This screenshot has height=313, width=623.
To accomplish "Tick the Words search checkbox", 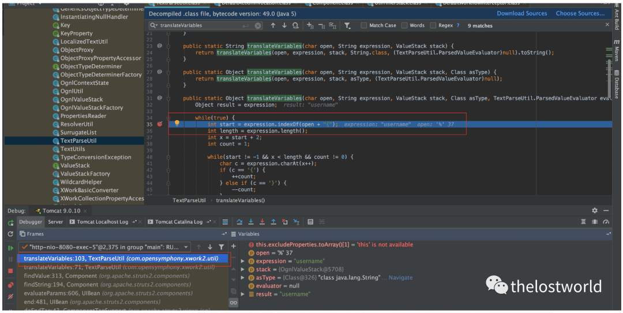I will (x=404, y=25).
